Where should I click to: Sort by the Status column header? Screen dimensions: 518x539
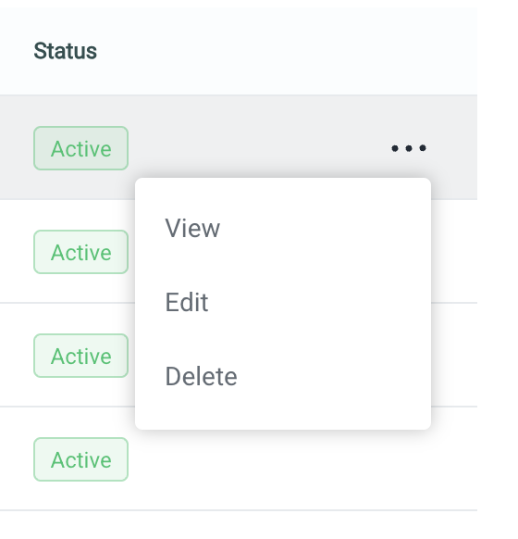point(66,51)
